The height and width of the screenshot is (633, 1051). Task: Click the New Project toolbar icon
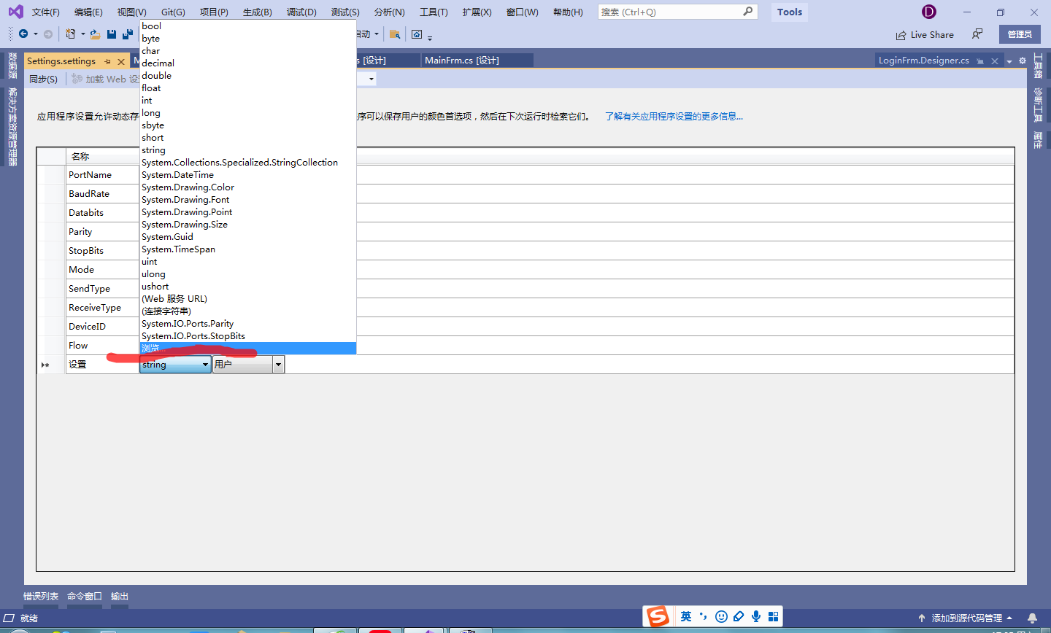coord(71,34)
